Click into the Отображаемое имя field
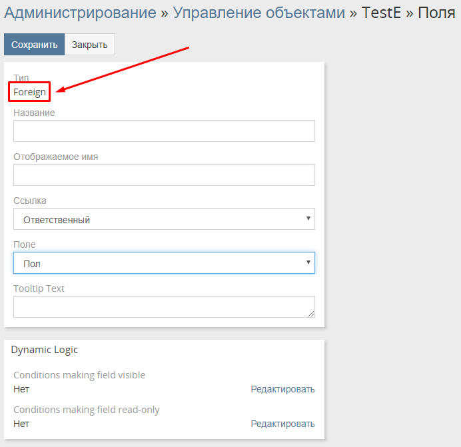The width and height of the screenshot is (461, 447). click(164, 175)
